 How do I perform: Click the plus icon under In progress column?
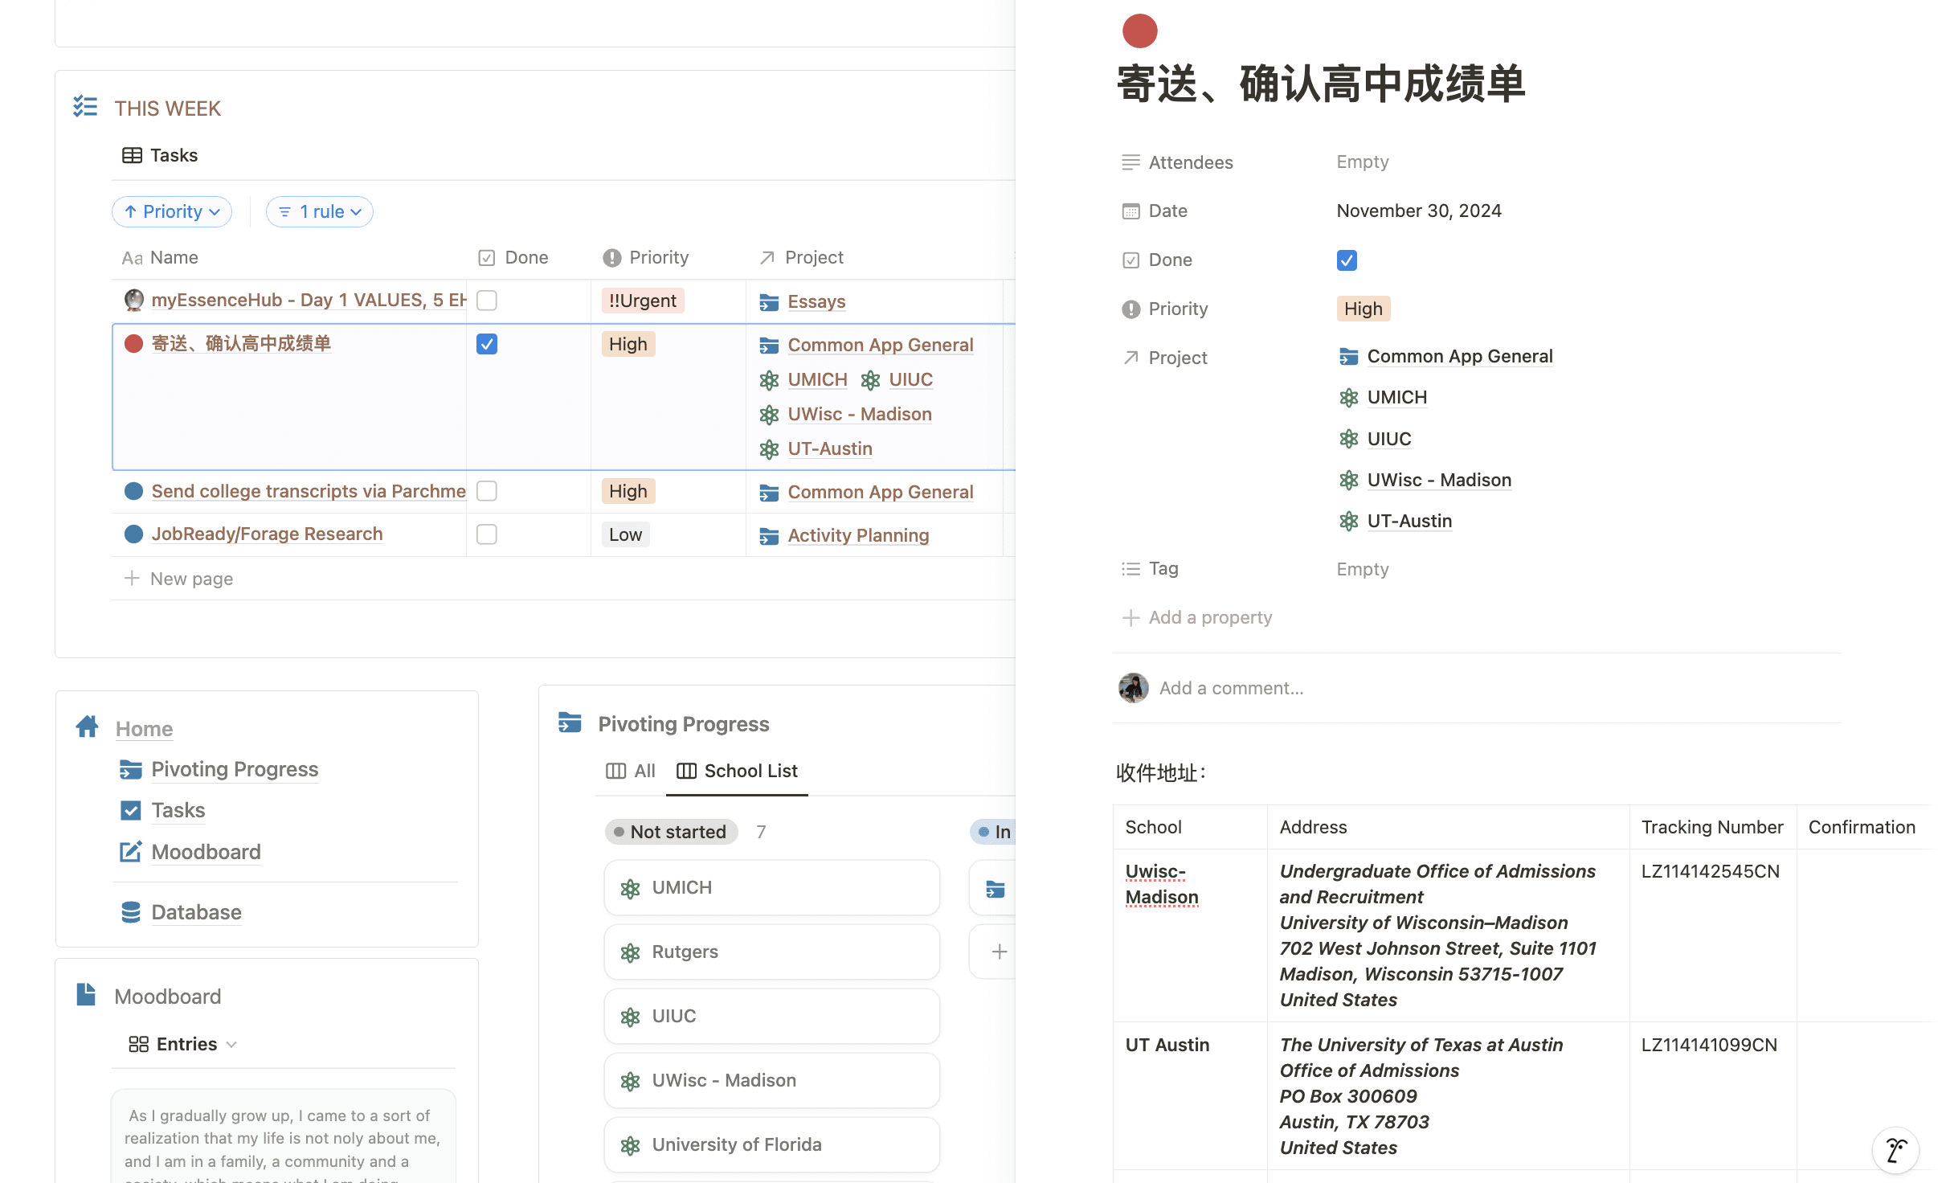coord(999,952)
